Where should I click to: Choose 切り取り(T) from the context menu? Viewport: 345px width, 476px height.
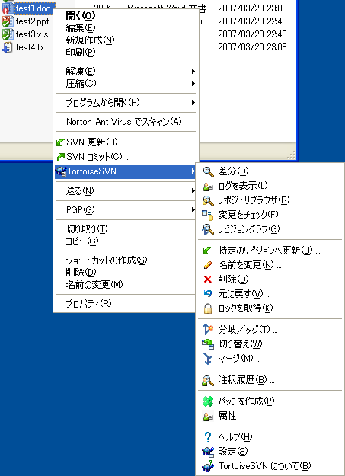126,229
